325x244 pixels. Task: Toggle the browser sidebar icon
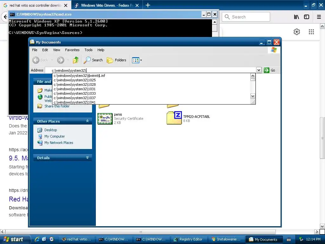[307, 17]
